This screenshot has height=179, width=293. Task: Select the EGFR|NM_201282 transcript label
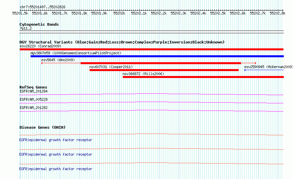tap(34, 108)
